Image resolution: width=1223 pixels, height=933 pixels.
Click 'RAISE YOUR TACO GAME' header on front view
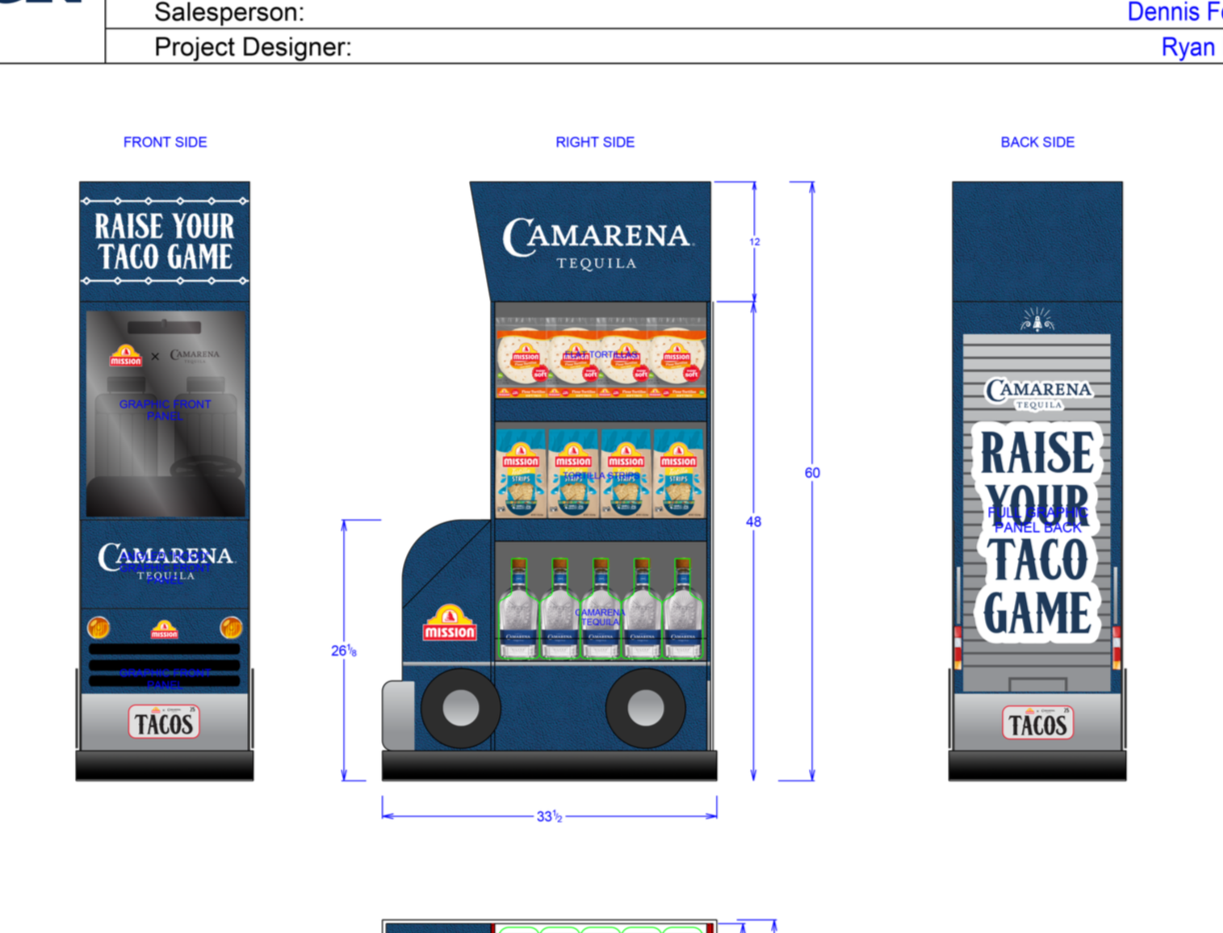[x=165, y=241]
